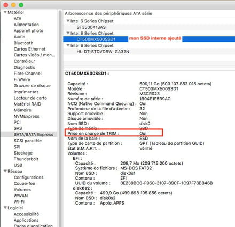Select Audio in the sidebar
The image size is (235, 227).
coord(19,37)
